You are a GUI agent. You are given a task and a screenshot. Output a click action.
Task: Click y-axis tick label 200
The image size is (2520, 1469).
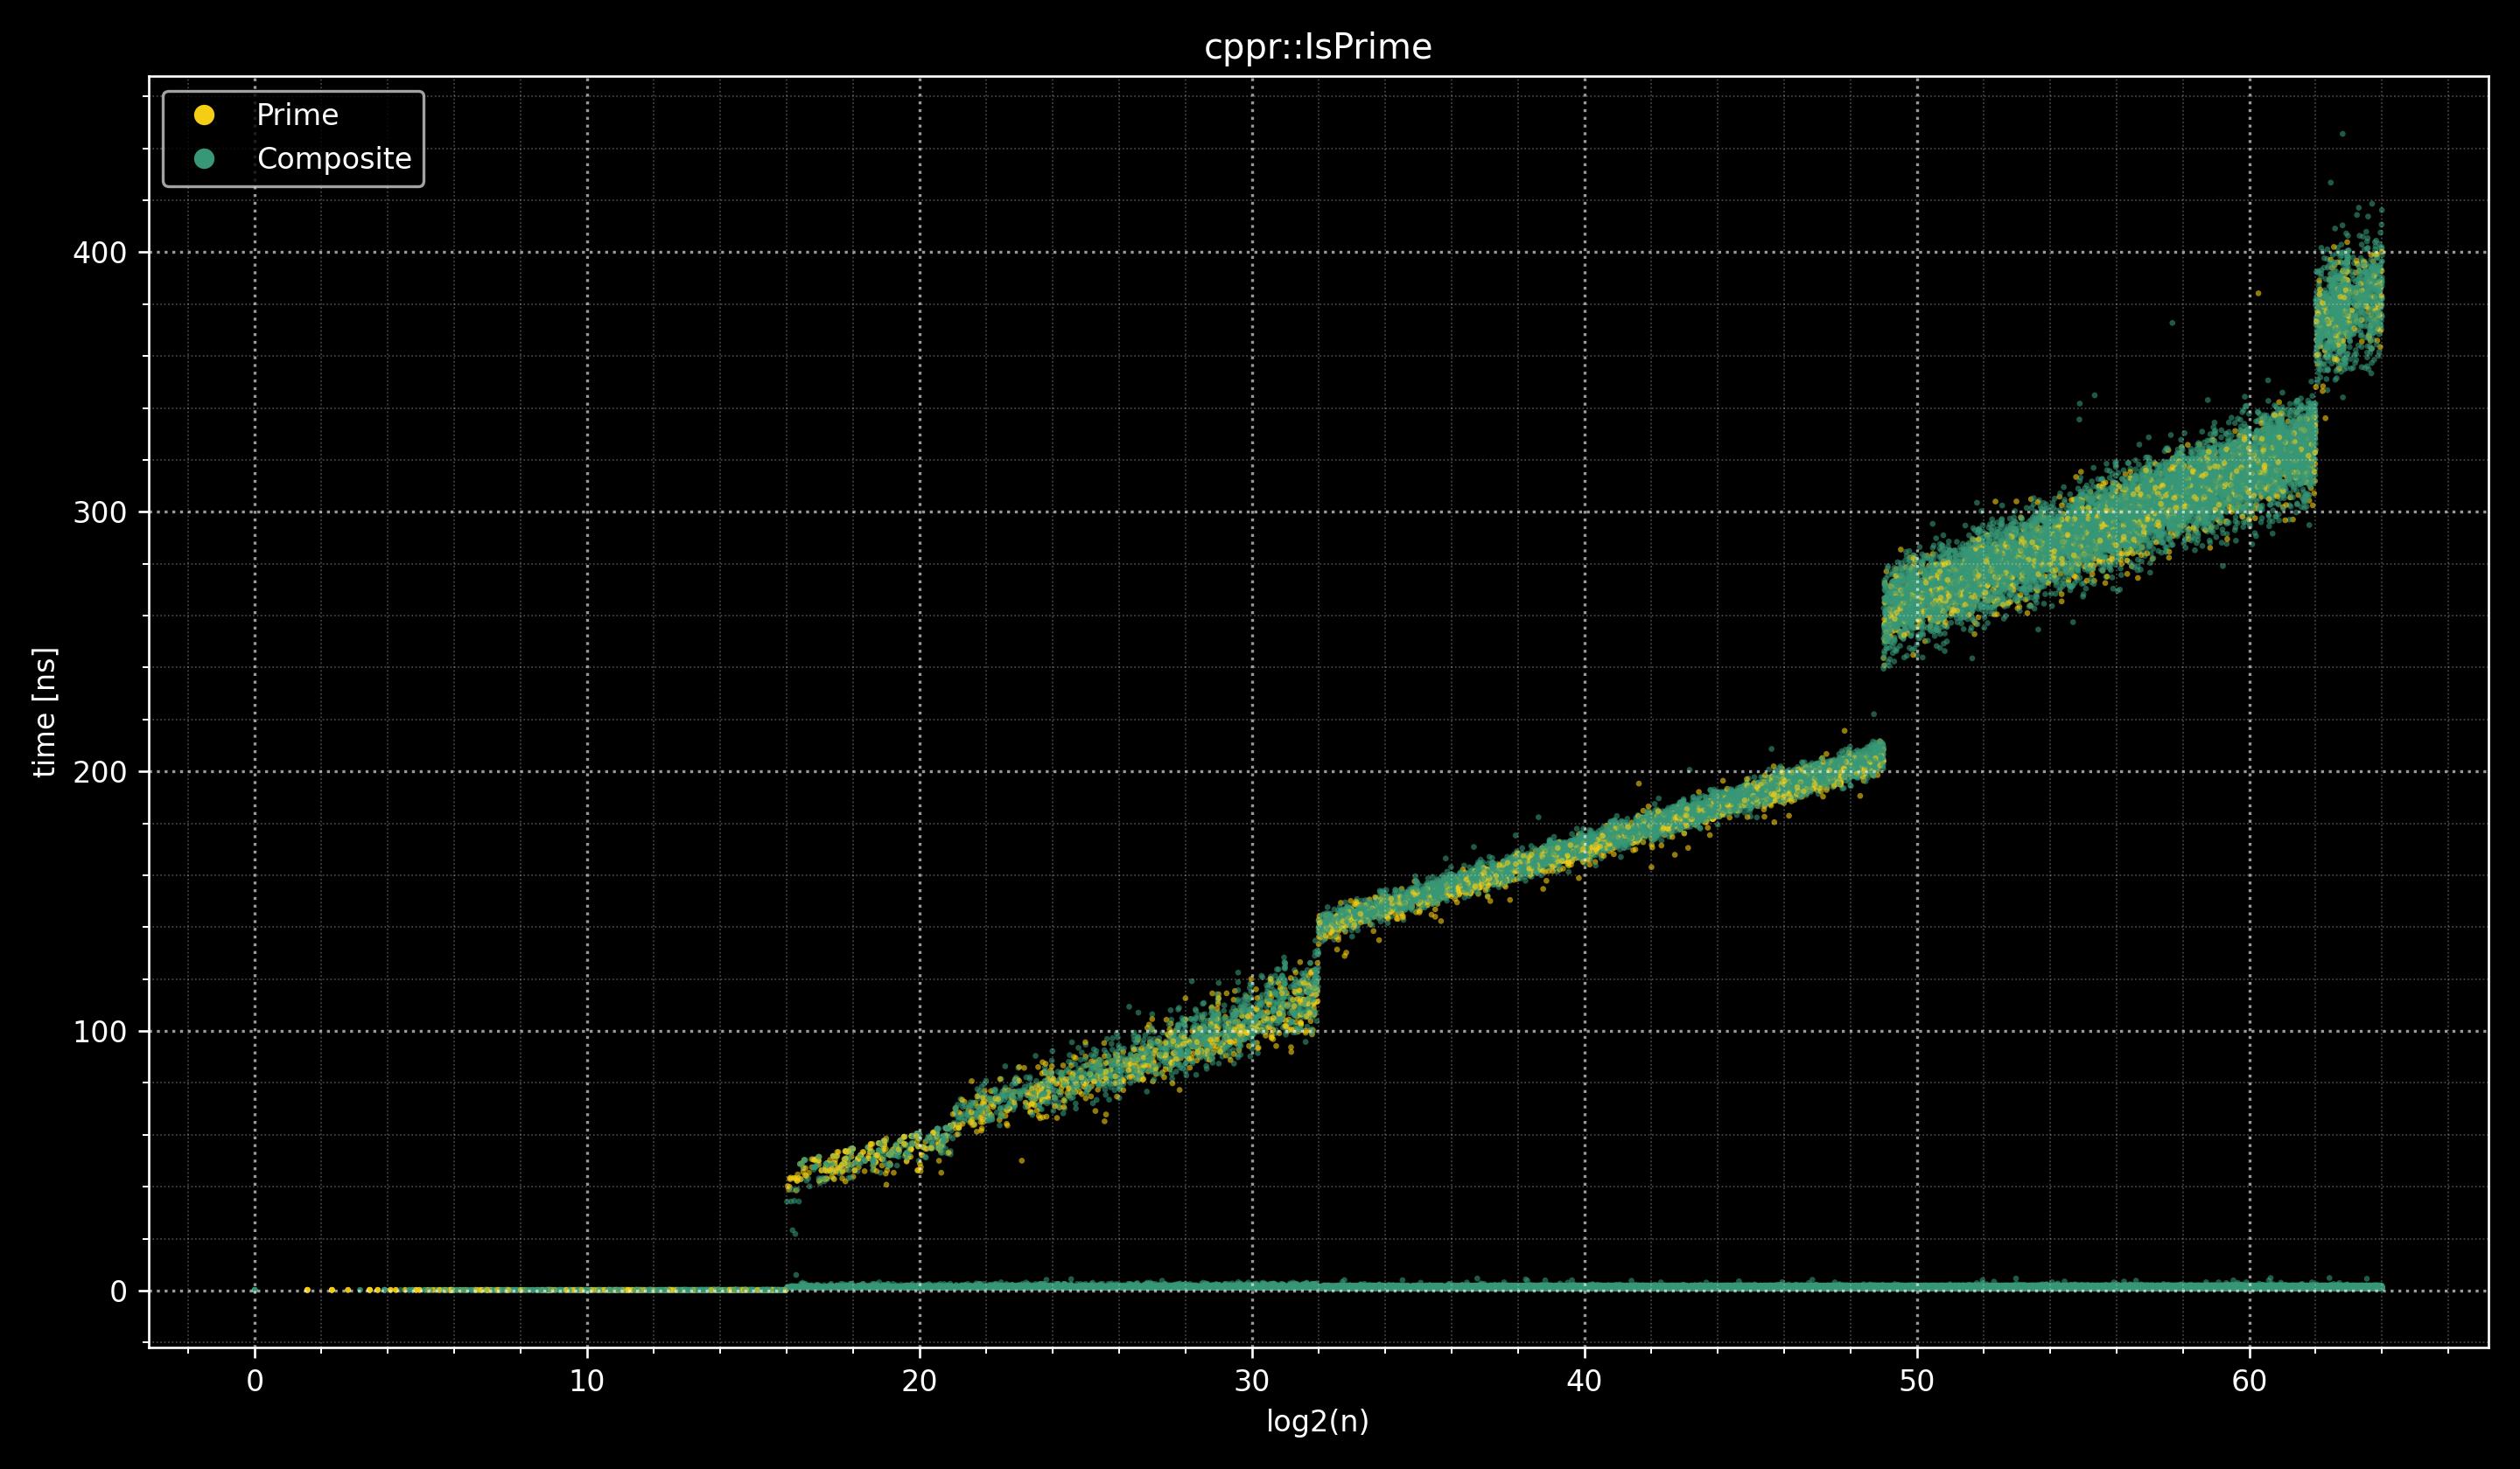click(x=100, y=772)
